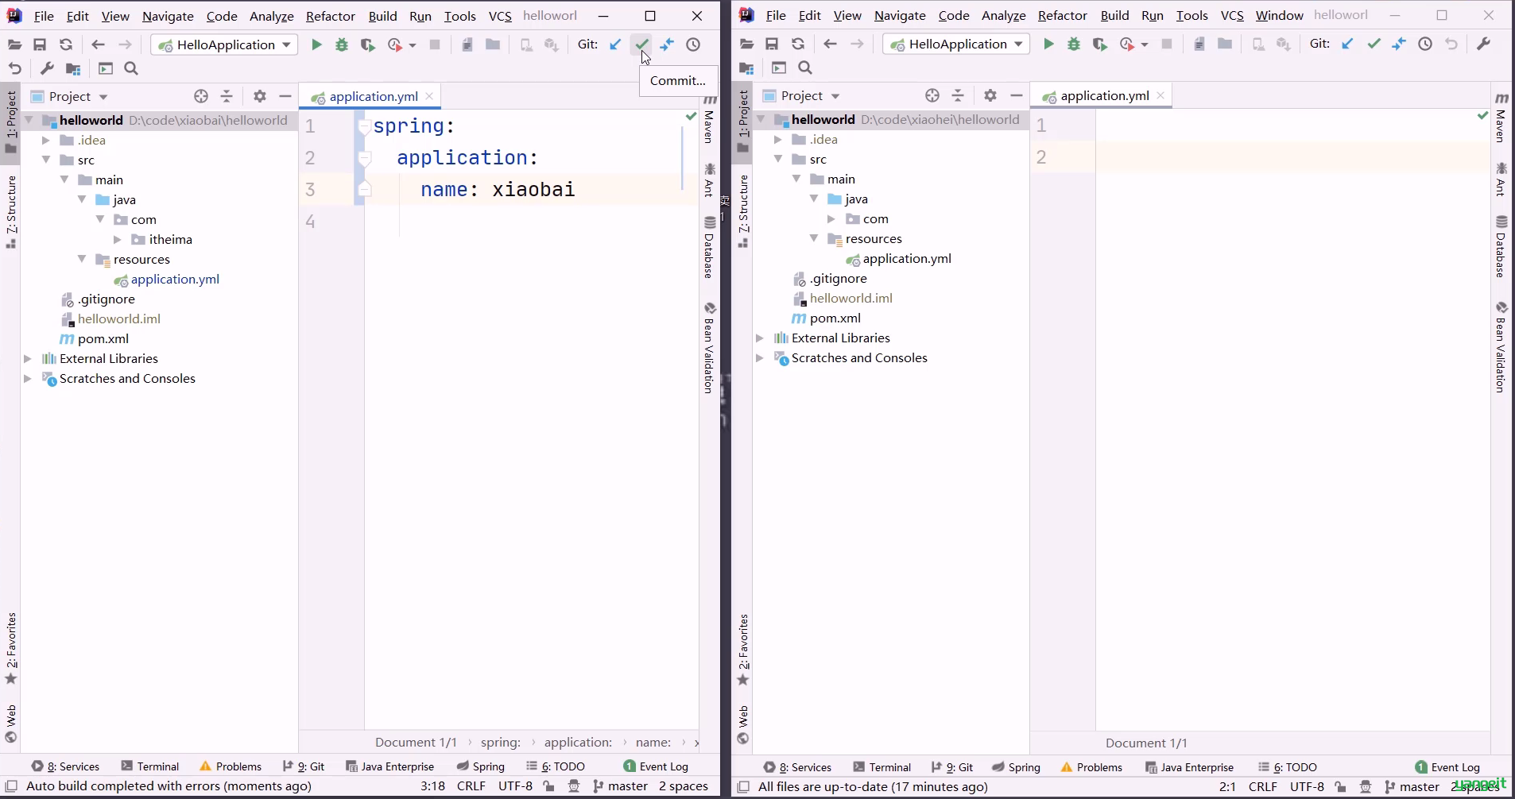The width and height of the screenshot is (1515, 799).
Task: Open the Window menu in right window
Action: point(1279,15)
